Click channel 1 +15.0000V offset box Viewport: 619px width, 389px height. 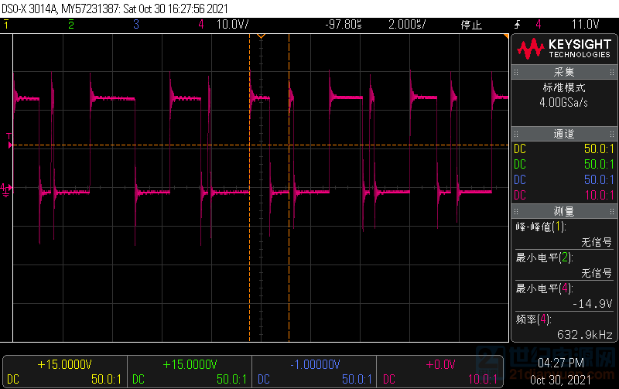[65, 372]
